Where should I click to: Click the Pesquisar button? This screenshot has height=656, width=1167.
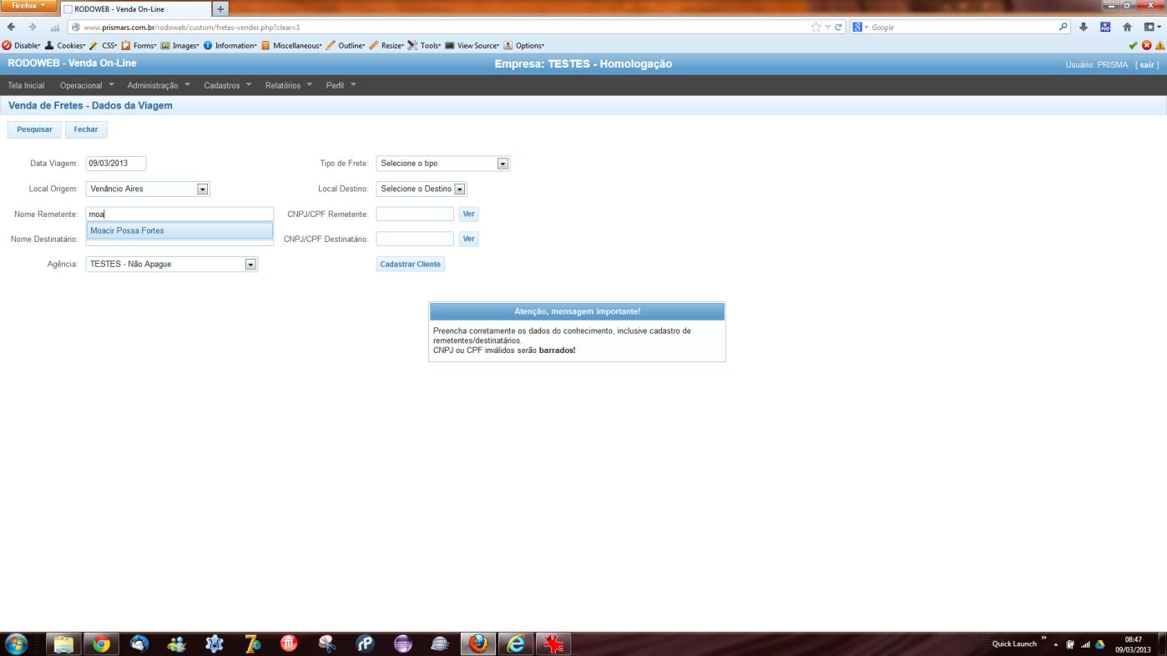click(34, 129)
